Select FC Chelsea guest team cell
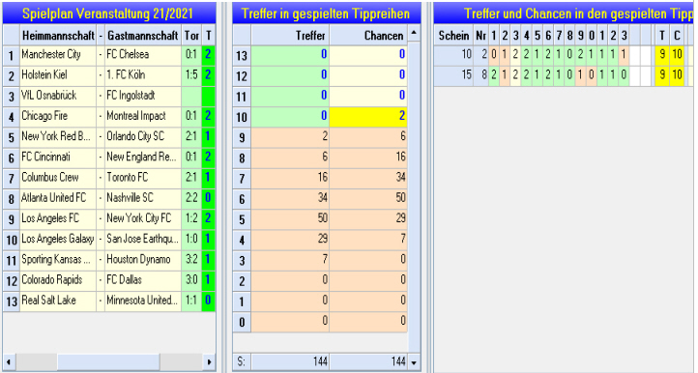 [143, 55]
